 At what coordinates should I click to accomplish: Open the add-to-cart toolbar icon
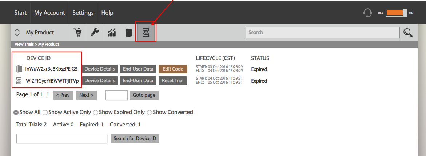[78, 33]
